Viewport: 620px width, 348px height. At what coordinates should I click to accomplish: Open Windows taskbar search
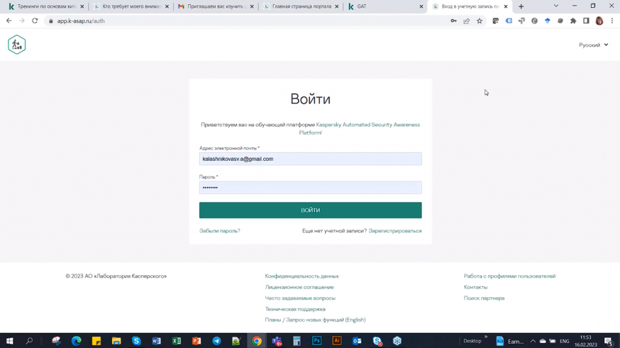tap(29, 341)
